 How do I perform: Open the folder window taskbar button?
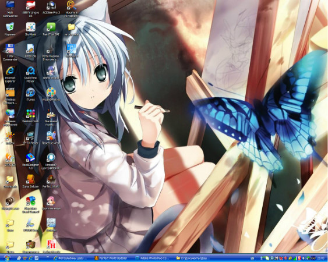[x=193, y=259]
